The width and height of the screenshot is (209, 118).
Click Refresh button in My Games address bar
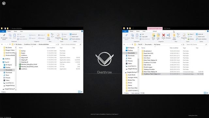[184, 45]
